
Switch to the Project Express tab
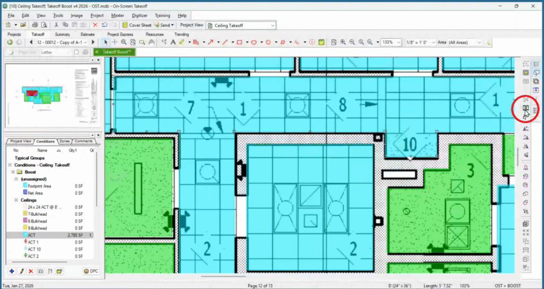(x=120, y=34)
